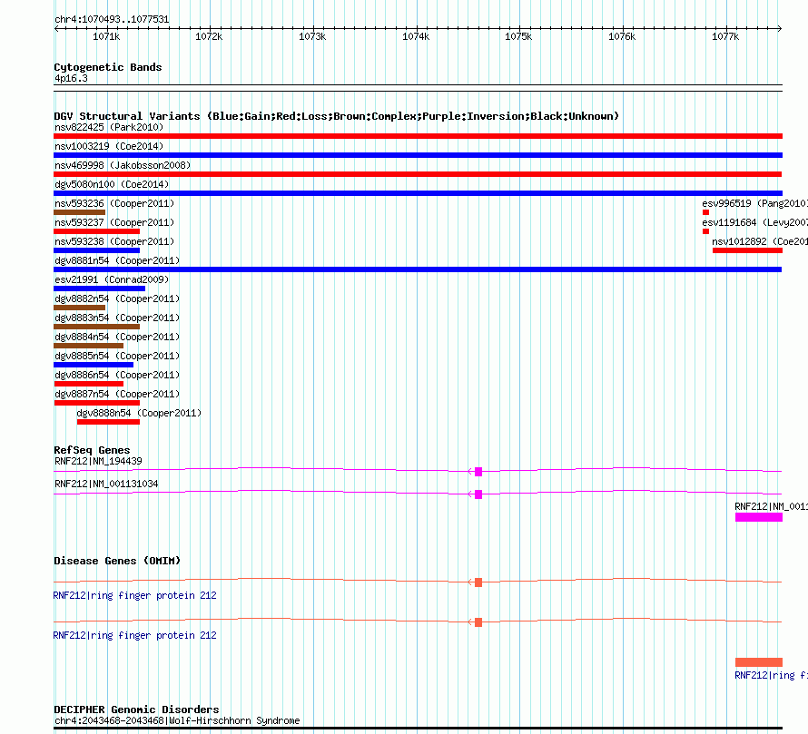Click the esv1191684 label text
This screenshot has width=808, height=734.
tap(754, 222)
